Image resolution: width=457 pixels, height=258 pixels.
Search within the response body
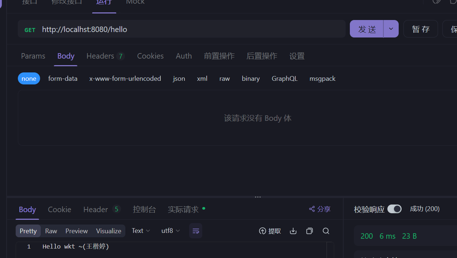tap(326, 231)
